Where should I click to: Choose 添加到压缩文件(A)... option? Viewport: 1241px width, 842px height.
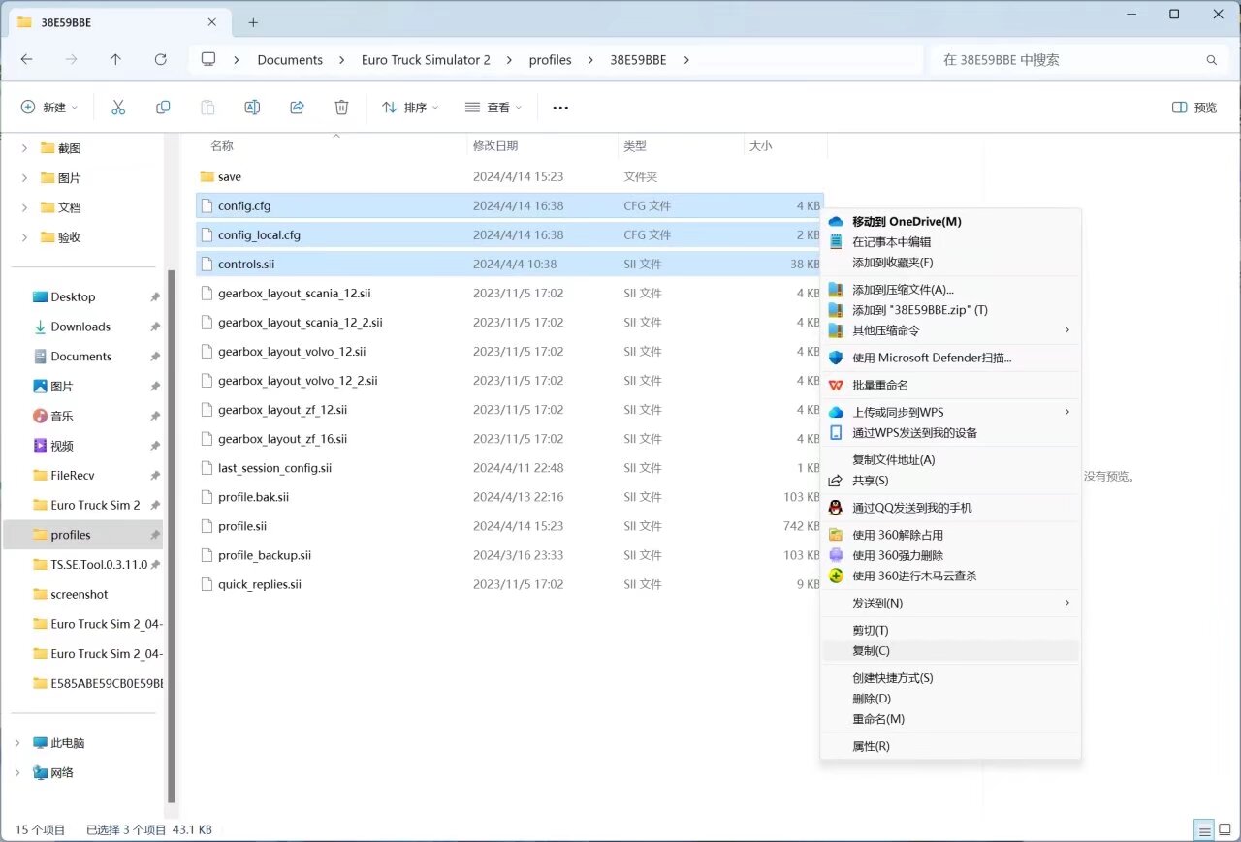[950, 290]
